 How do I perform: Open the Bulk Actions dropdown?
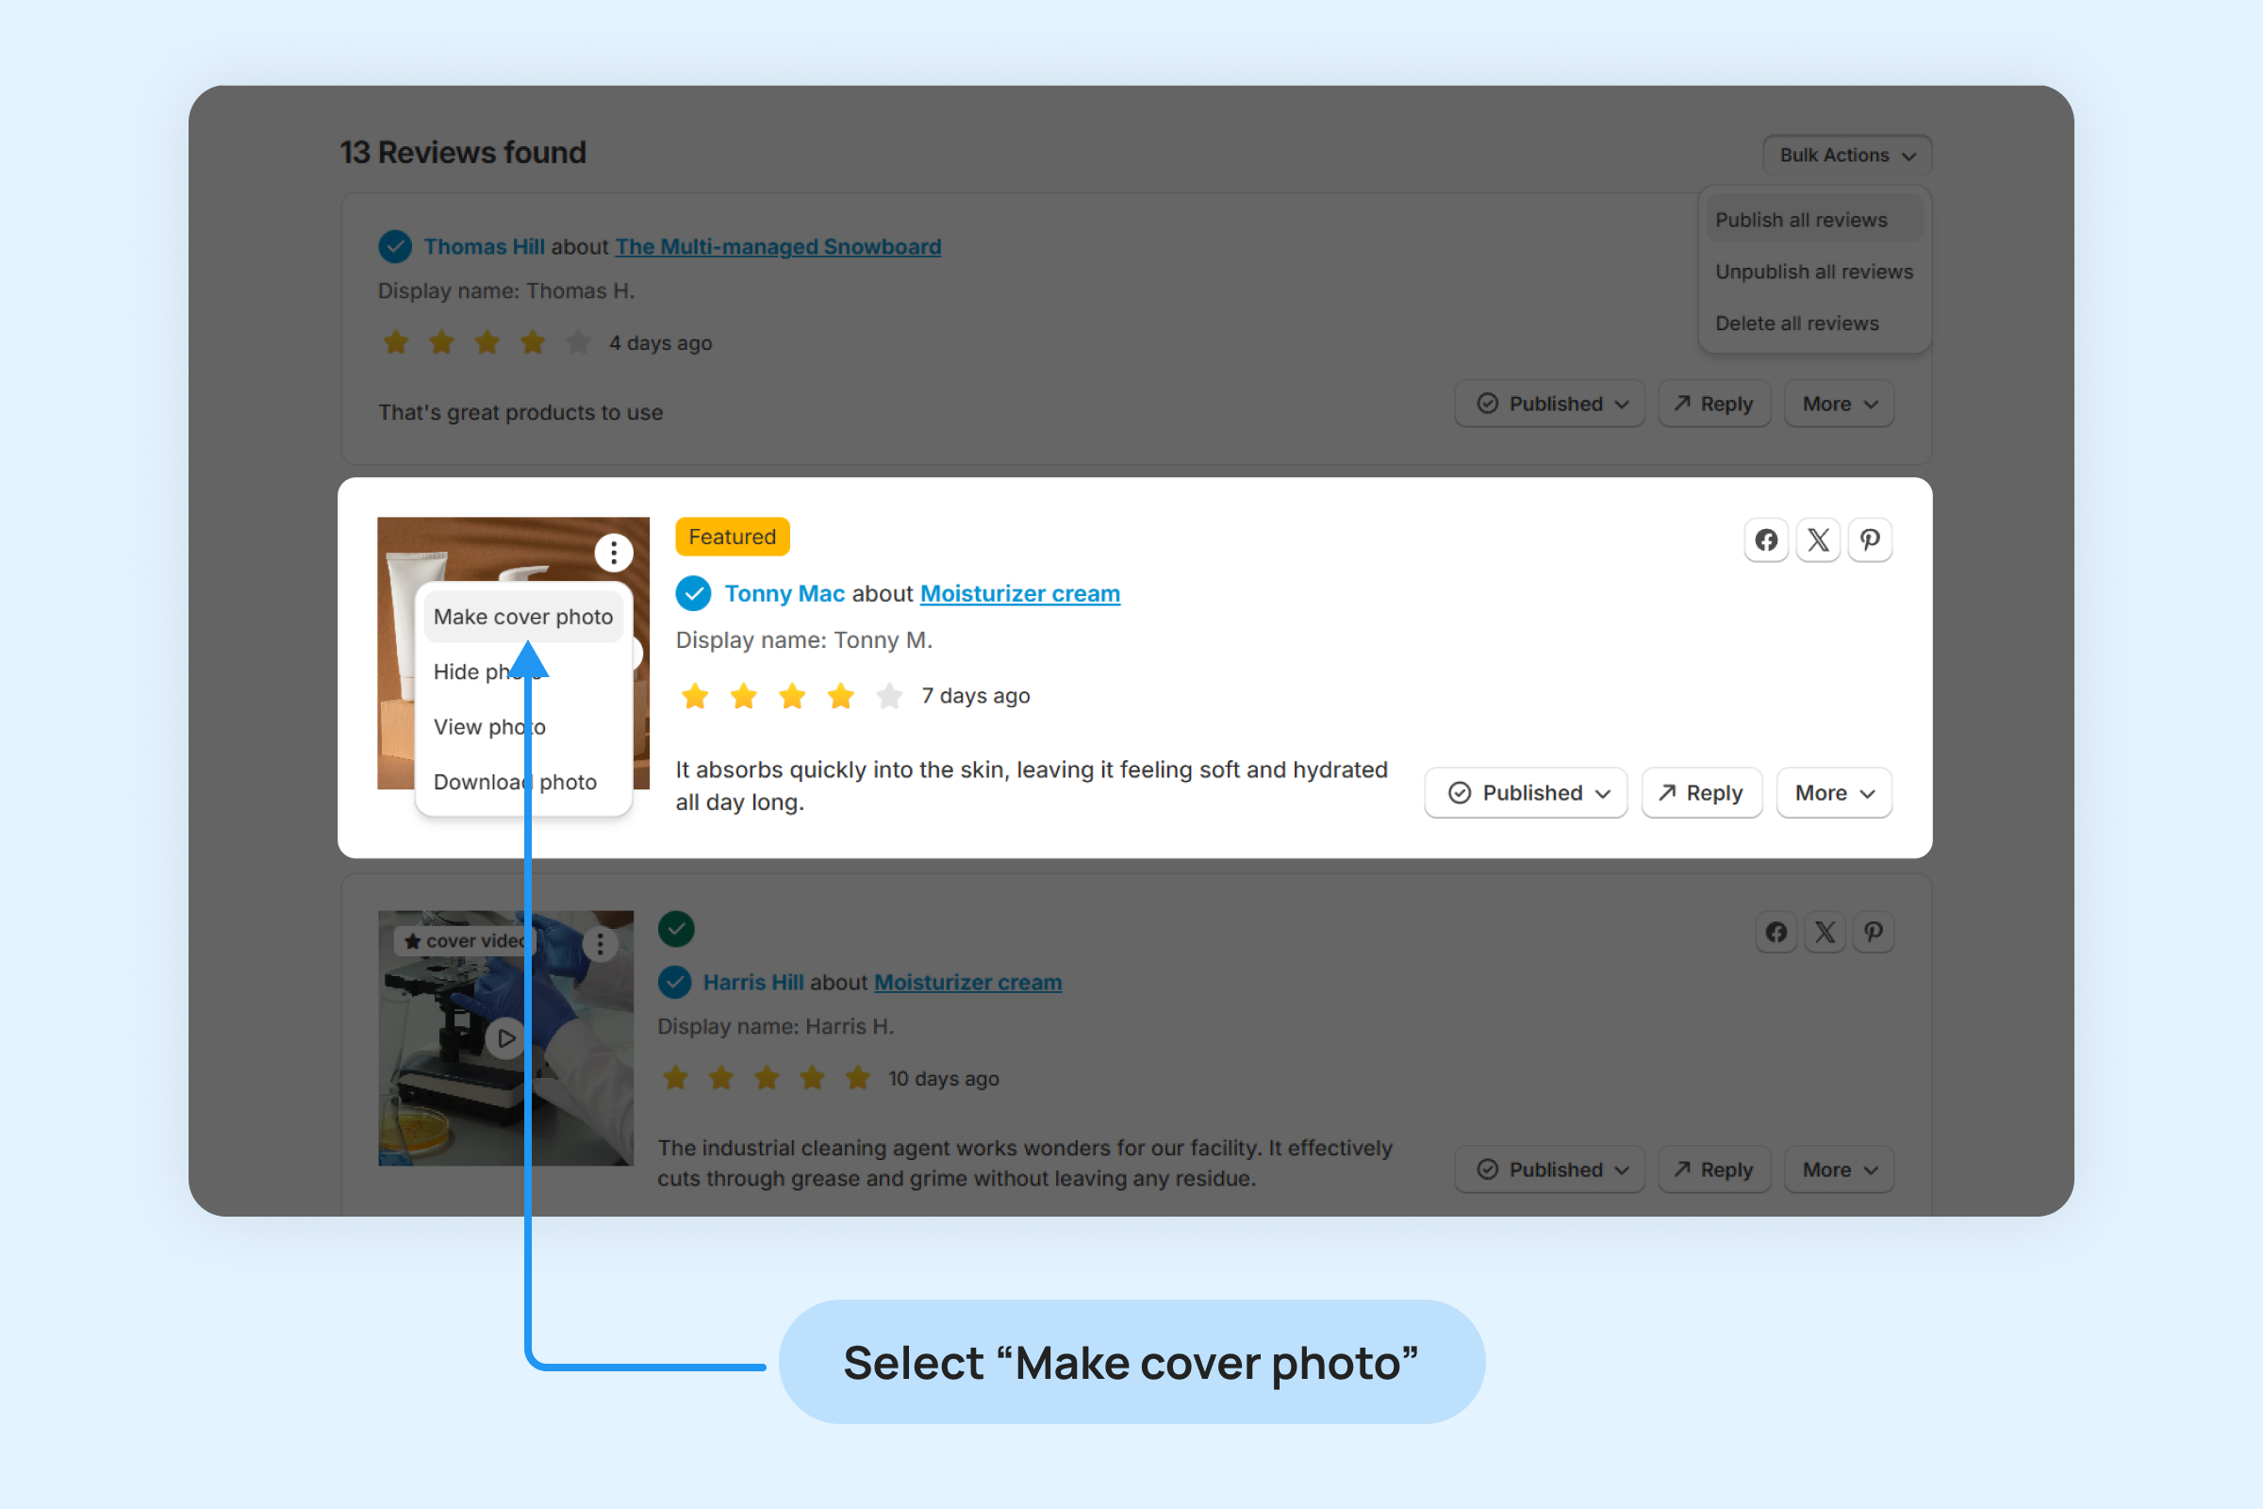click(1846, 155)
